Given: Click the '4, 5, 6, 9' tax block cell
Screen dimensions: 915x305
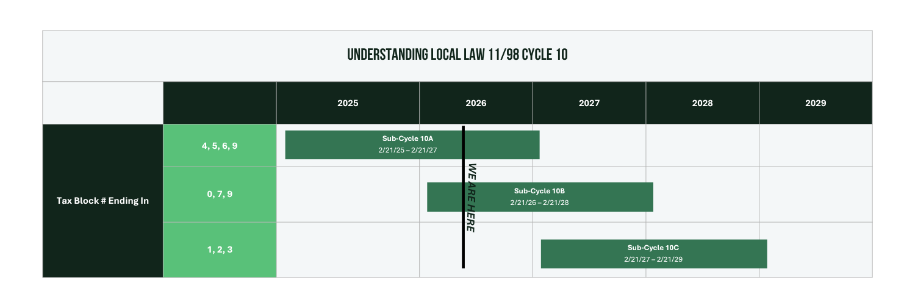Looking at the screenshot, I should pos(220,146).
